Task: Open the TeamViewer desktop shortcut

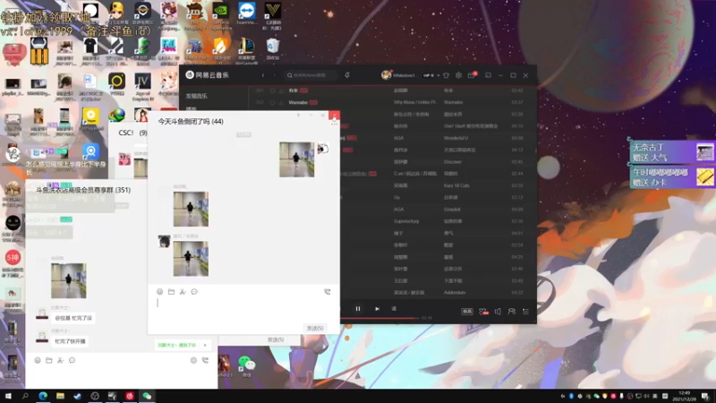Action: point(247,13)
